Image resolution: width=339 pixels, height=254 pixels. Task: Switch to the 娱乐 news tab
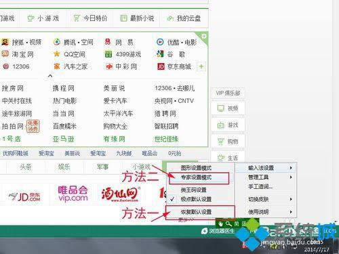(64, 167)
